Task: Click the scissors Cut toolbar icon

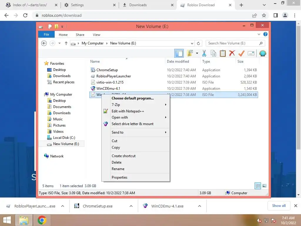Action: point(204,53)
